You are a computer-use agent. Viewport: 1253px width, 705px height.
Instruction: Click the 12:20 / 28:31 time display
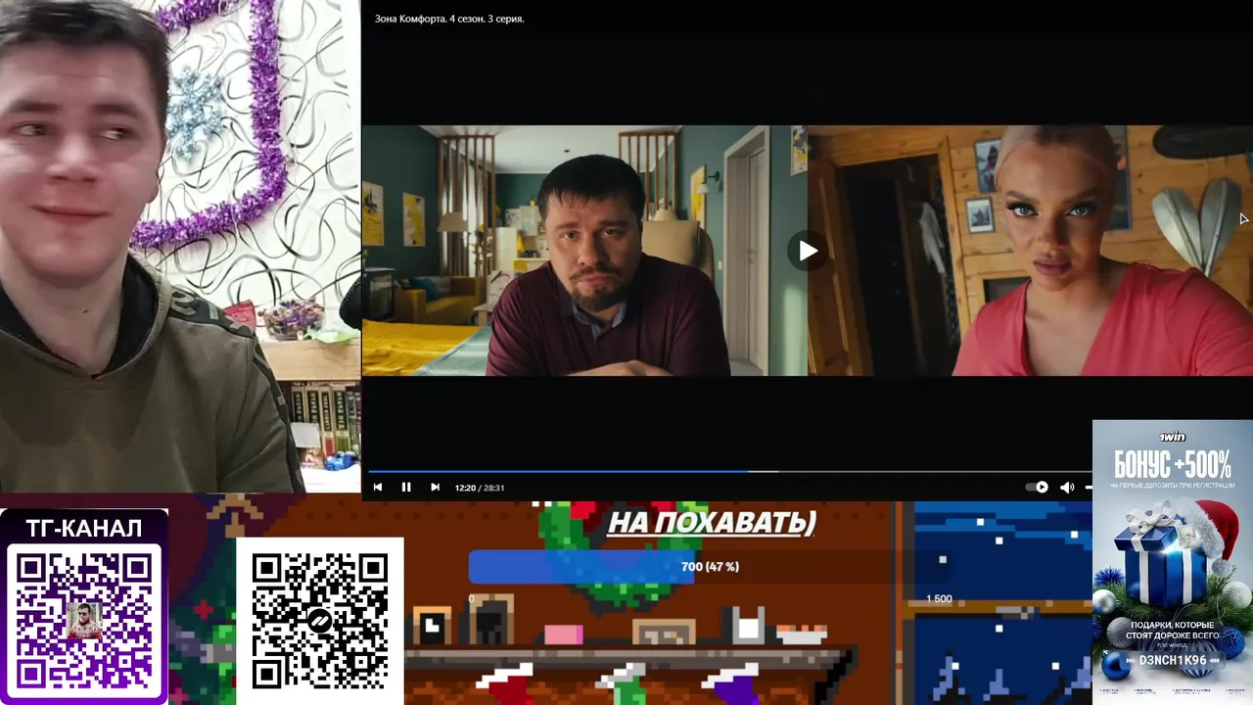(480, 488)
